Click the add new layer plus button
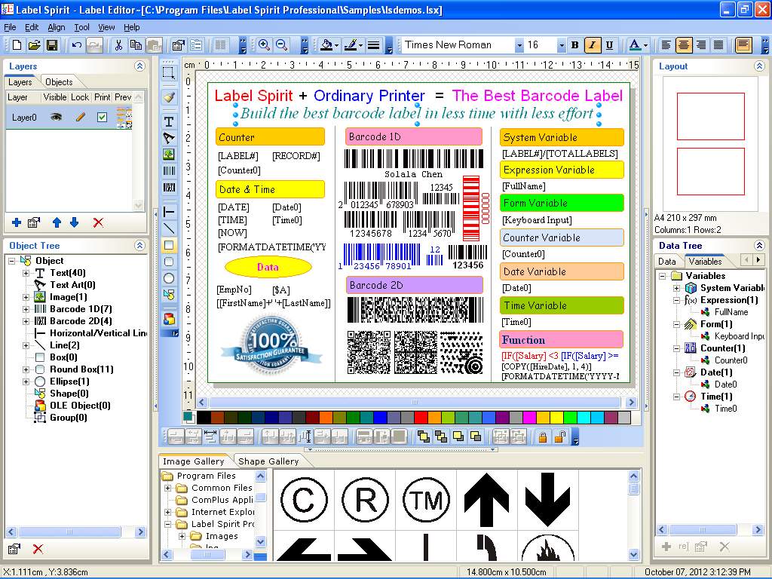 (17, 222)
